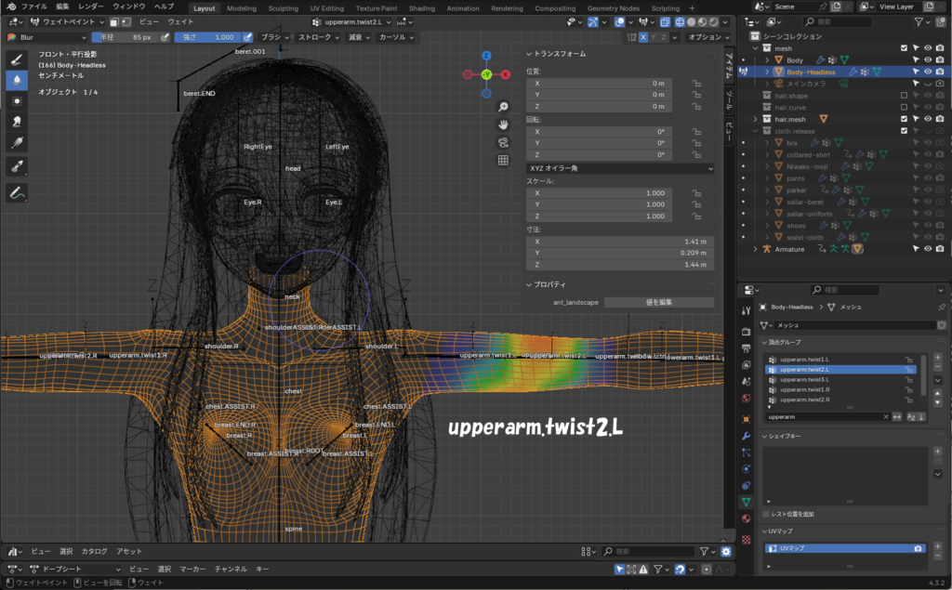952x590 pixels.
Task: Select the Annotate tool
Action: pos(18,192)
